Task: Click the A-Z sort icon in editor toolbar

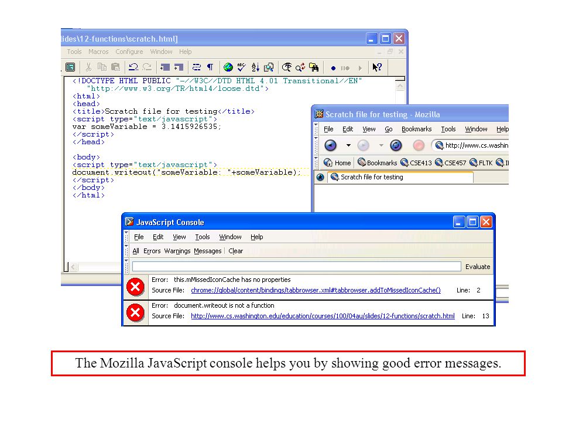Action: 255,67
